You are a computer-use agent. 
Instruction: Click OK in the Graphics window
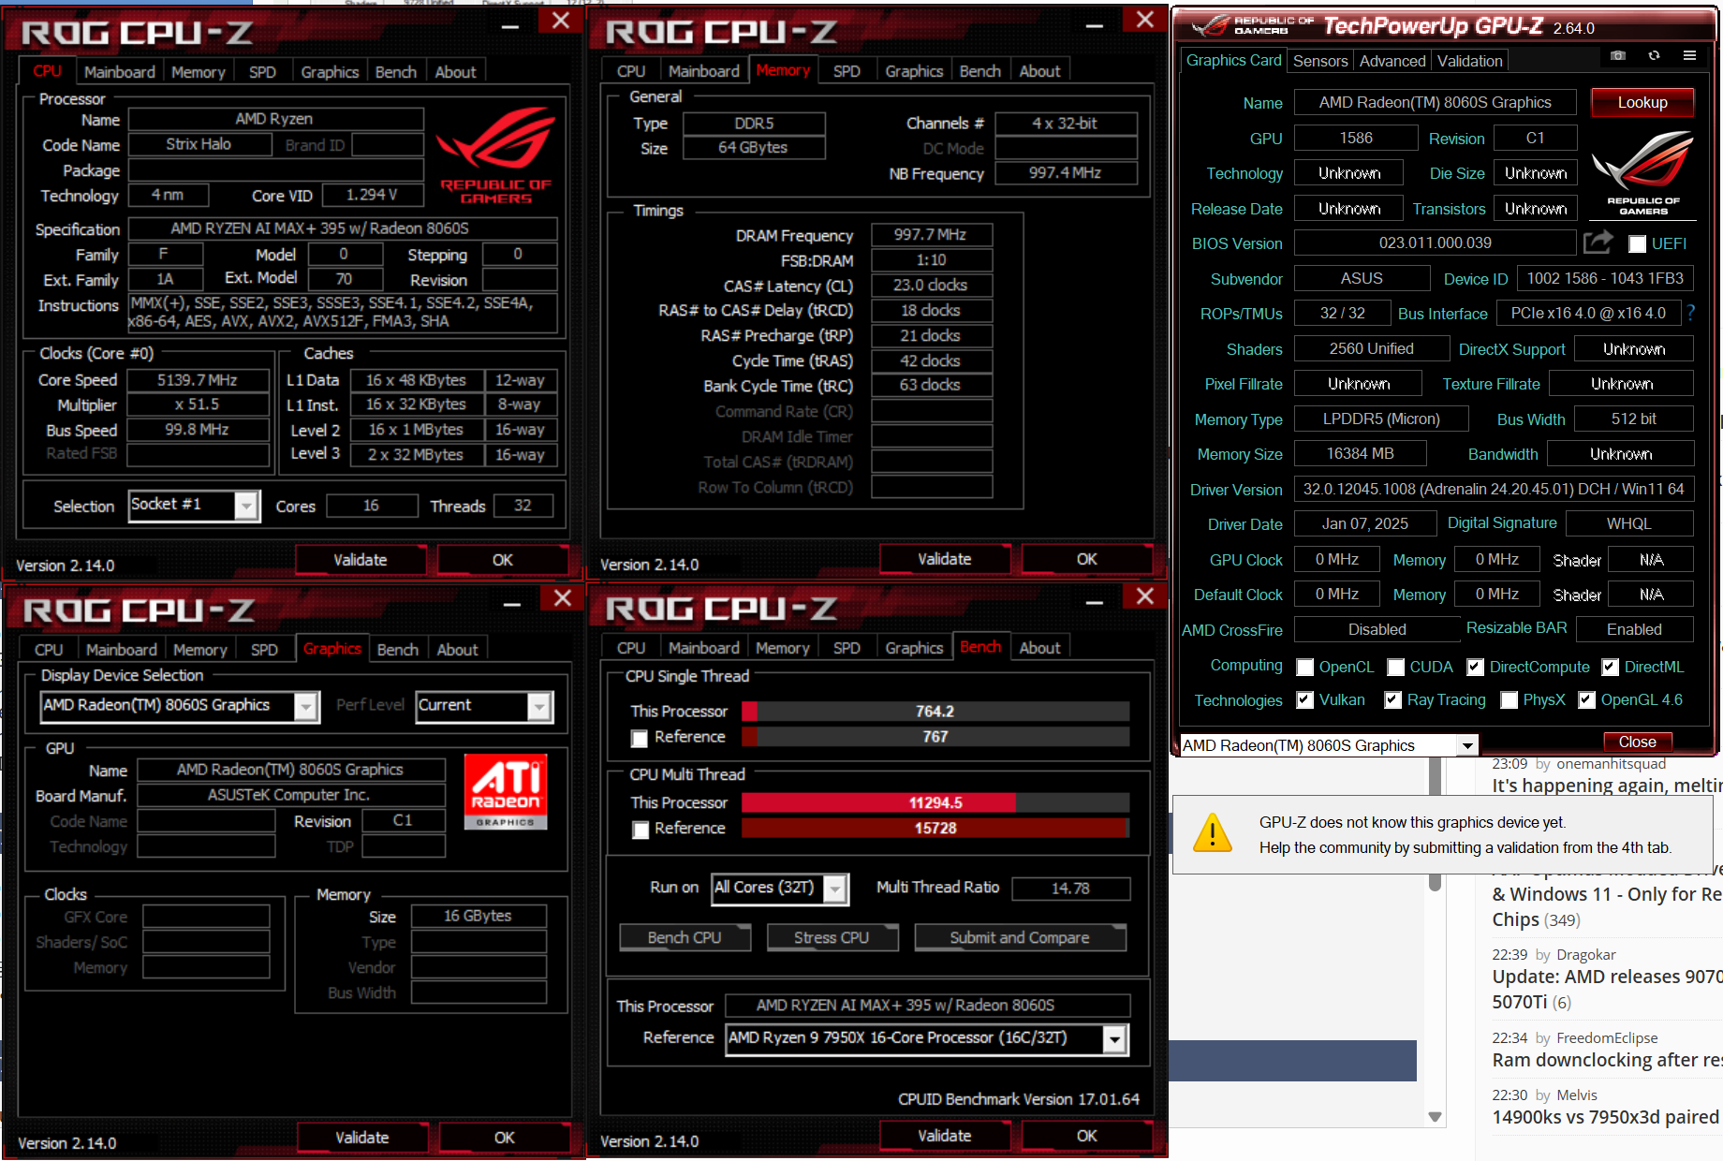(505, 1138)
